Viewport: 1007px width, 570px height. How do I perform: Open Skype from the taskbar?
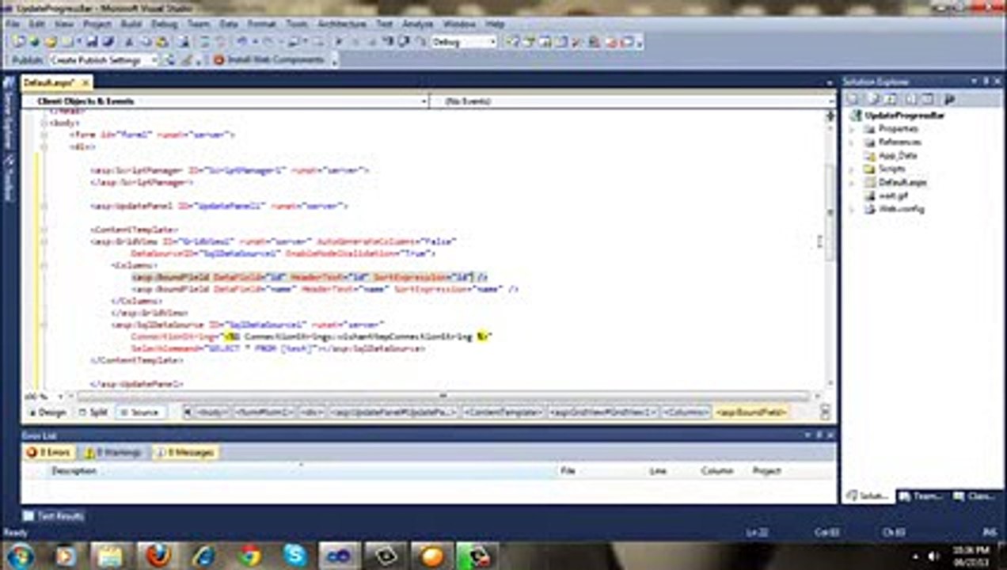295,555
